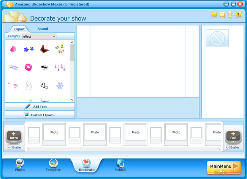
Task: Select the gray outline figure clipart
Action: tap(28, 86)
